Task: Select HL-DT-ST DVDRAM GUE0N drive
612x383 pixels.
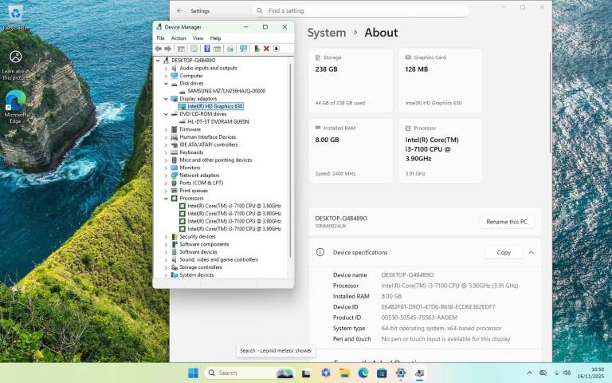Action: click(218, 121)
